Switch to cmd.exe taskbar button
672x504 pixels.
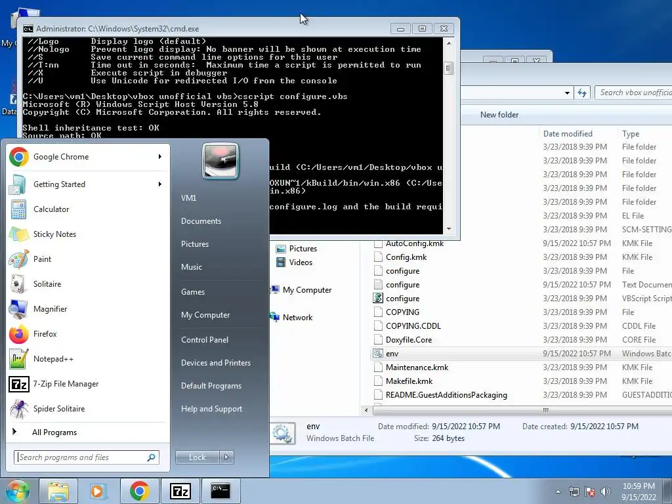(x=220, y=491)
